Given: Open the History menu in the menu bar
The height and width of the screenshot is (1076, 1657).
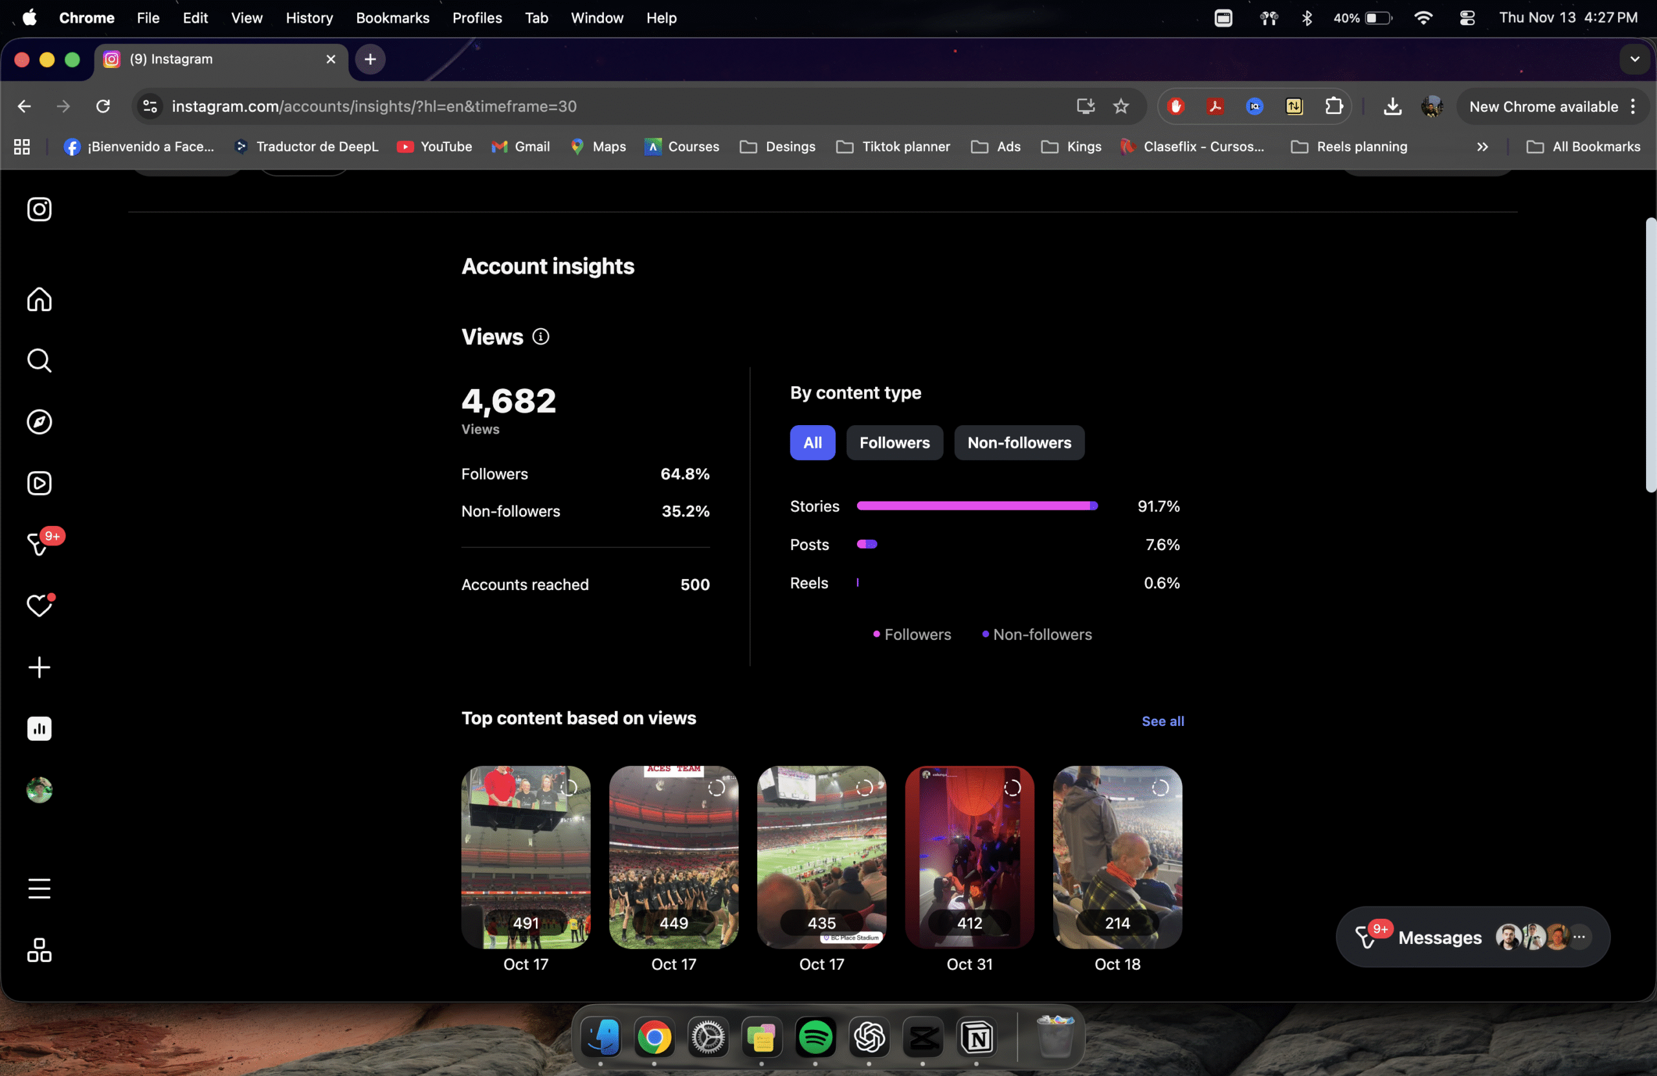Looking at the screenshot, I should 309,18.
